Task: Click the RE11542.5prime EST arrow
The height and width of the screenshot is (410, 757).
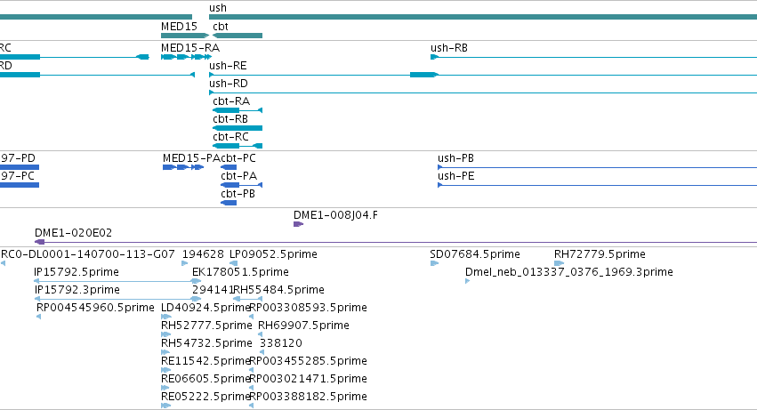Action: [x=165, y=370]
